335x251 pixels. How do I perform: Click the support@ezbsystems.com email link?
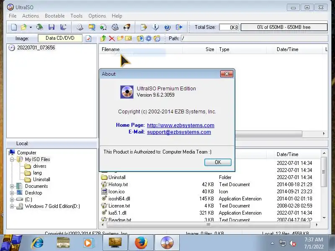point(179,132)
